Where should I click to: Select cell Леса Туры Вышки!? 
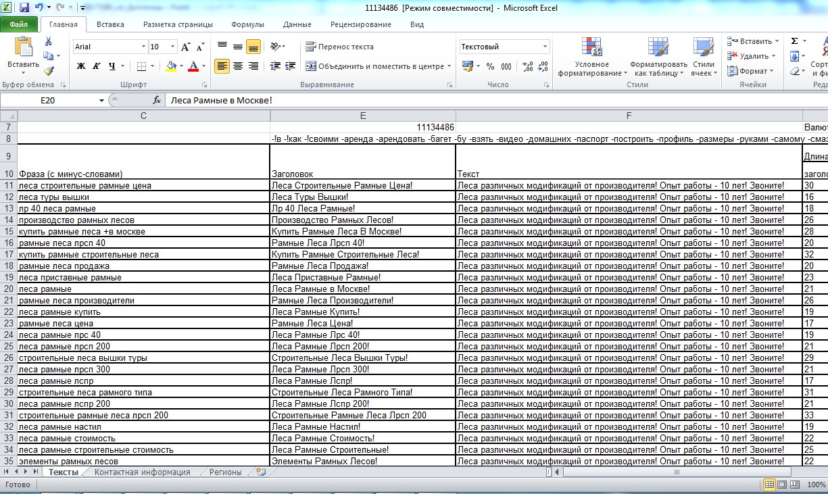coord(363,197)
